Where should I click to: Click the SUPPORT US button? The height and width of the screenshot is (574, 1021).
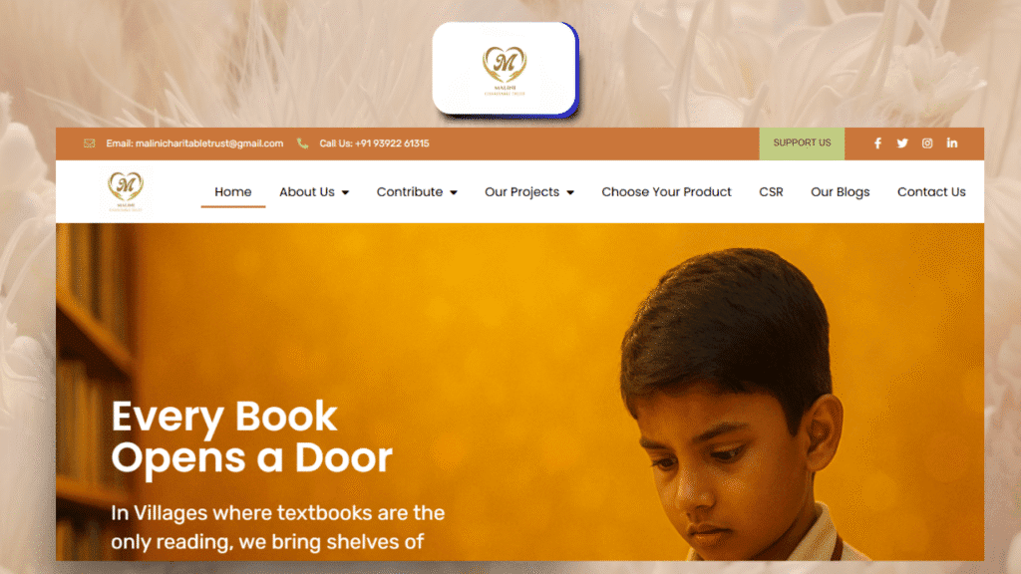802,143
